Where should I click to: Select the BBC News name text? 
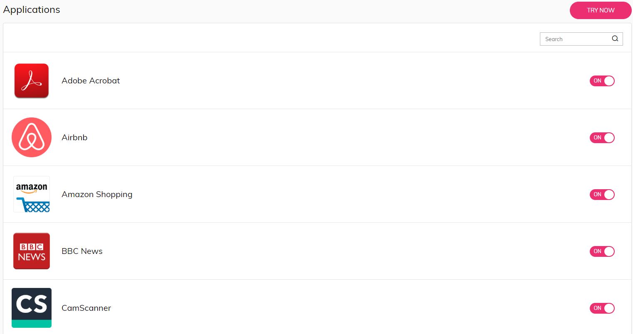point(82,251)
